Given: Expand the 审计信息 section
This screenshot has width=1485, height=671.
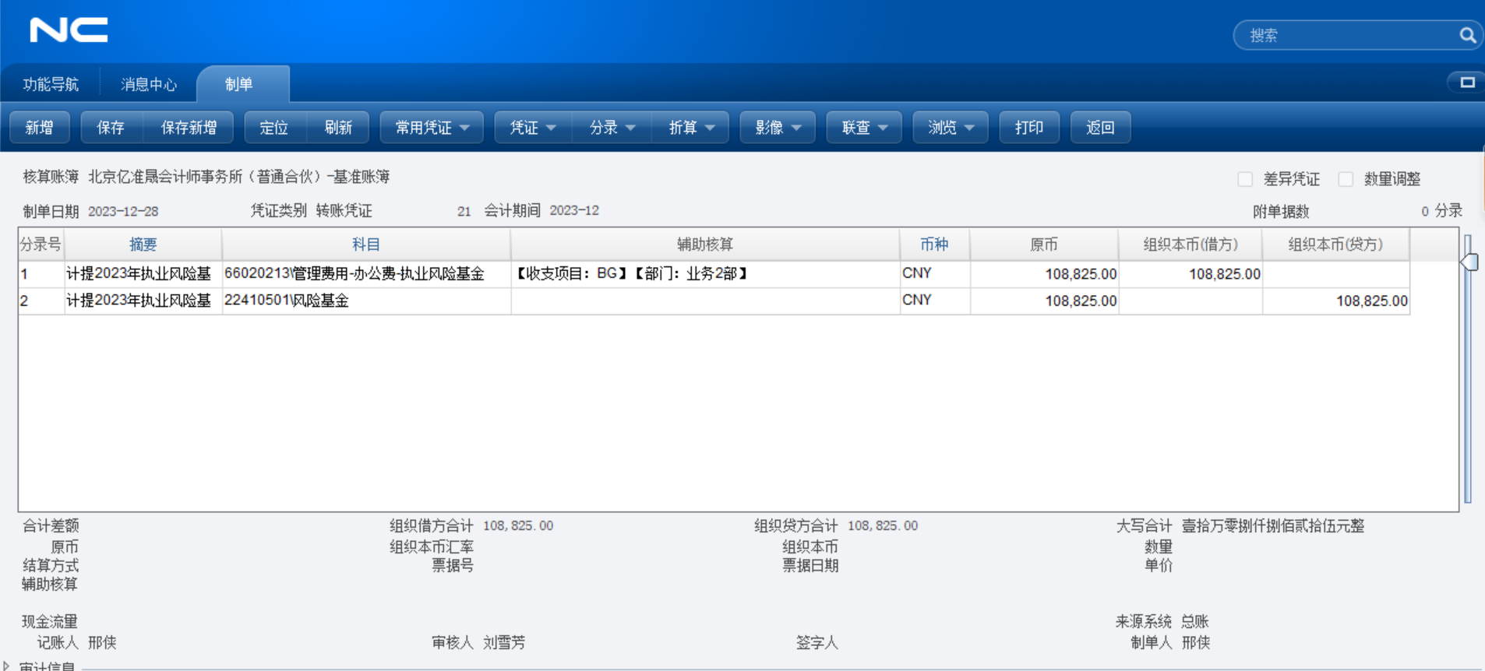Looking at the screenshot, I should (7, 666).
